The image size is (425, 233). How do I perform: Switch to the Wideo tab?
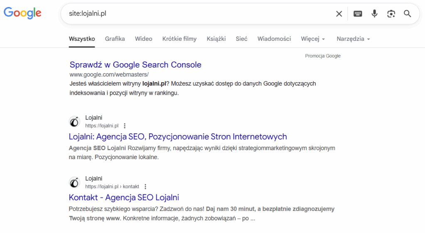pyautogui.click(x=144, y=39)
